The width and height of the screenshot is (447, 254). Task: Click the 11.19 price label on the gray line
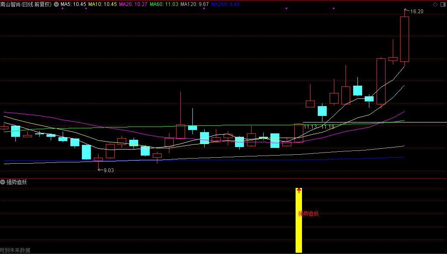328,127
